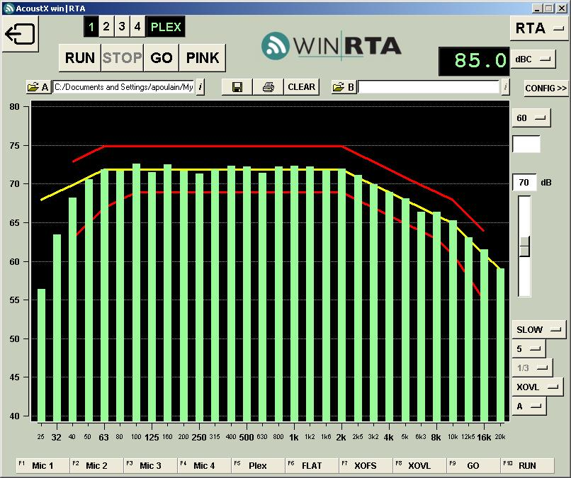The width and height of the screenshot is (571, 478).
Task: Open the RTA mode dropdown
Action: coord(538,28)
